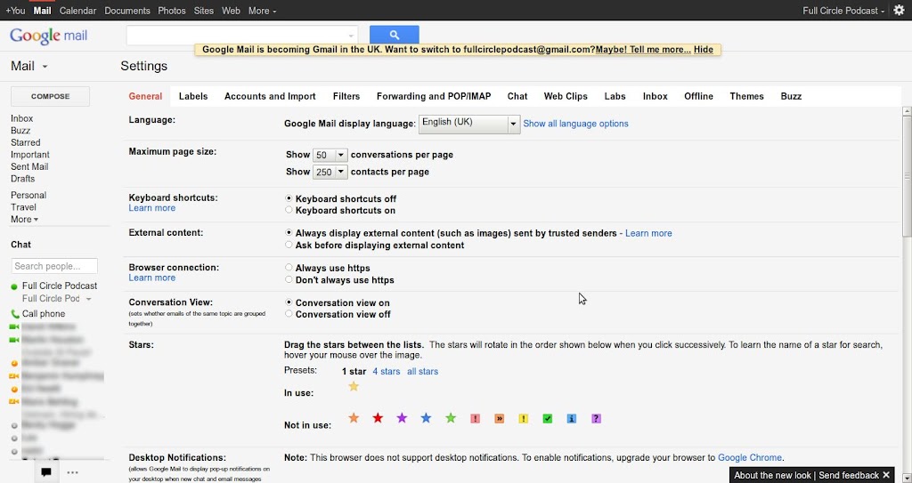
Task: Pick the green star icon
Action: click(451, 418)
